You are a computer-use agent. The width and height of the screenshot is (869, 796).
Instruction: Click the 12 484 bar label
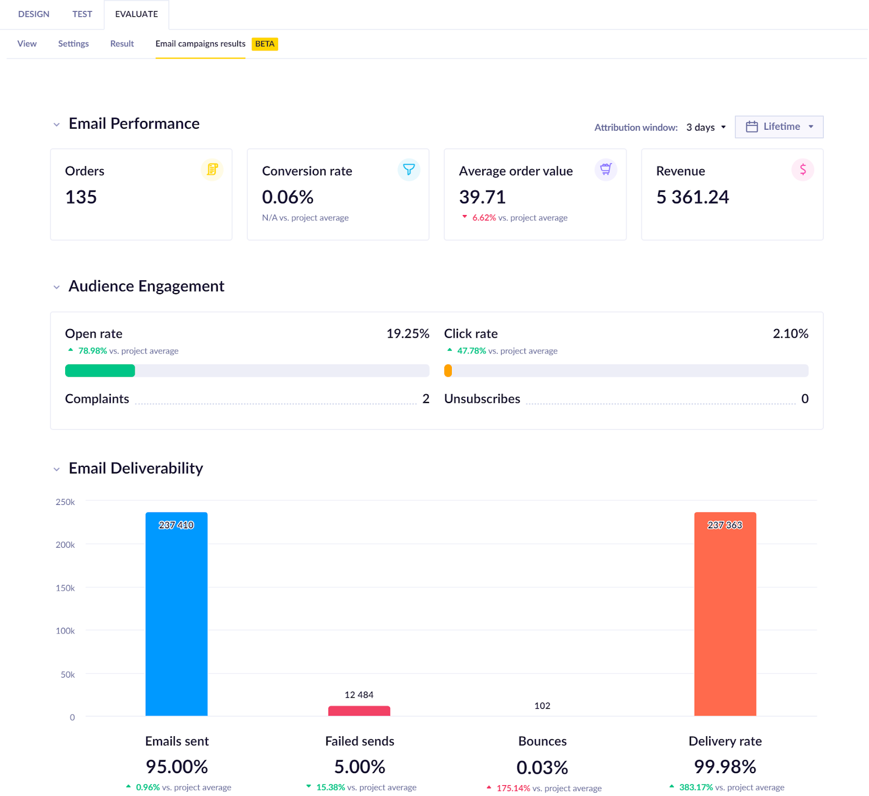(x=359, y=695)
